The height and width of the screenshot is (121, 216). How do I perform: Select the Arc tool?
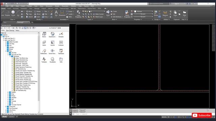[x=18, y=13]
